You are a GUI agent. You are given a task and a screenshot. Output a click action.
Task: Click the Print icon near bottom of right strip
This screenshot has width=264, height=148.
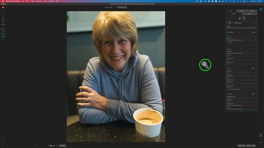click(261, 135)
